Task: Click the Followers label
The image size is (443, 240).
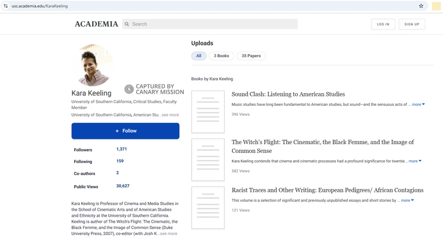Action: 83,150
